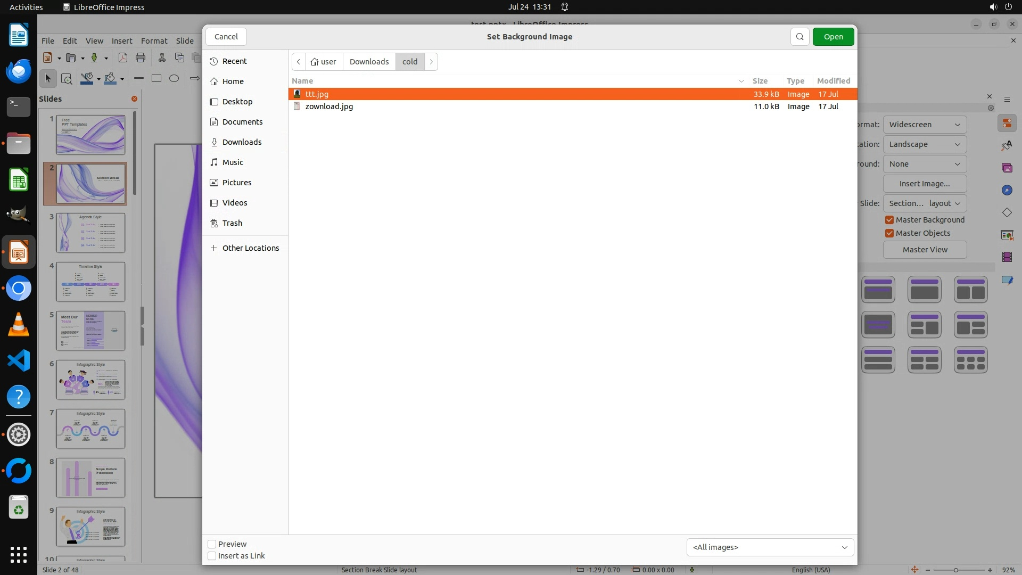1022x575 pixels.
Task: Open the Landscape orientation dropdown
Action: click(x=925, y=144)
